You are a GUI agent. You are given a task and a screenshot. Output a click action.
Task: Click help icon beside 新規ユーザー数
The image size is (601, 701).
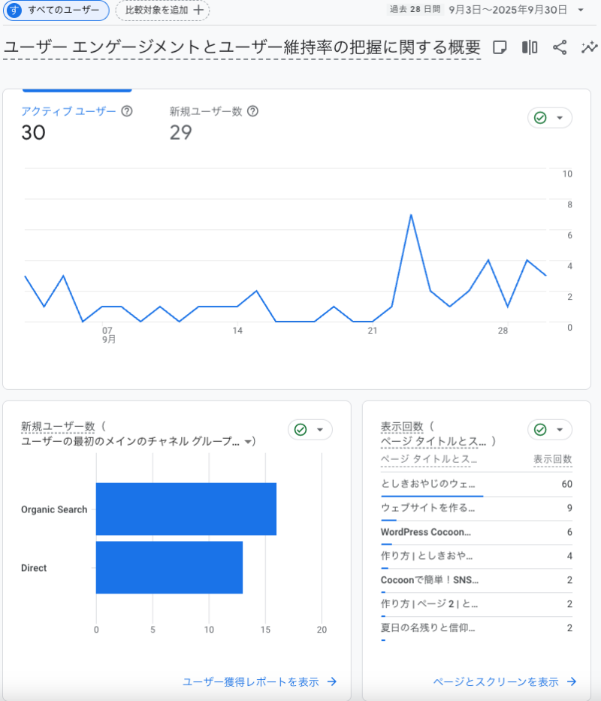click(x=253, y=111)
